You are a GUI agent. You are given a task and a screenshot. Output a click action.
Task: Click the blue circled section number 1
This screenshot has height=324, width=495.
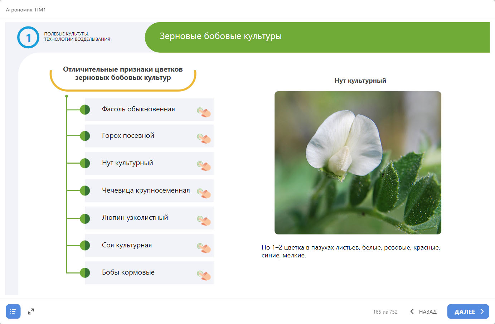coord(28,38)
